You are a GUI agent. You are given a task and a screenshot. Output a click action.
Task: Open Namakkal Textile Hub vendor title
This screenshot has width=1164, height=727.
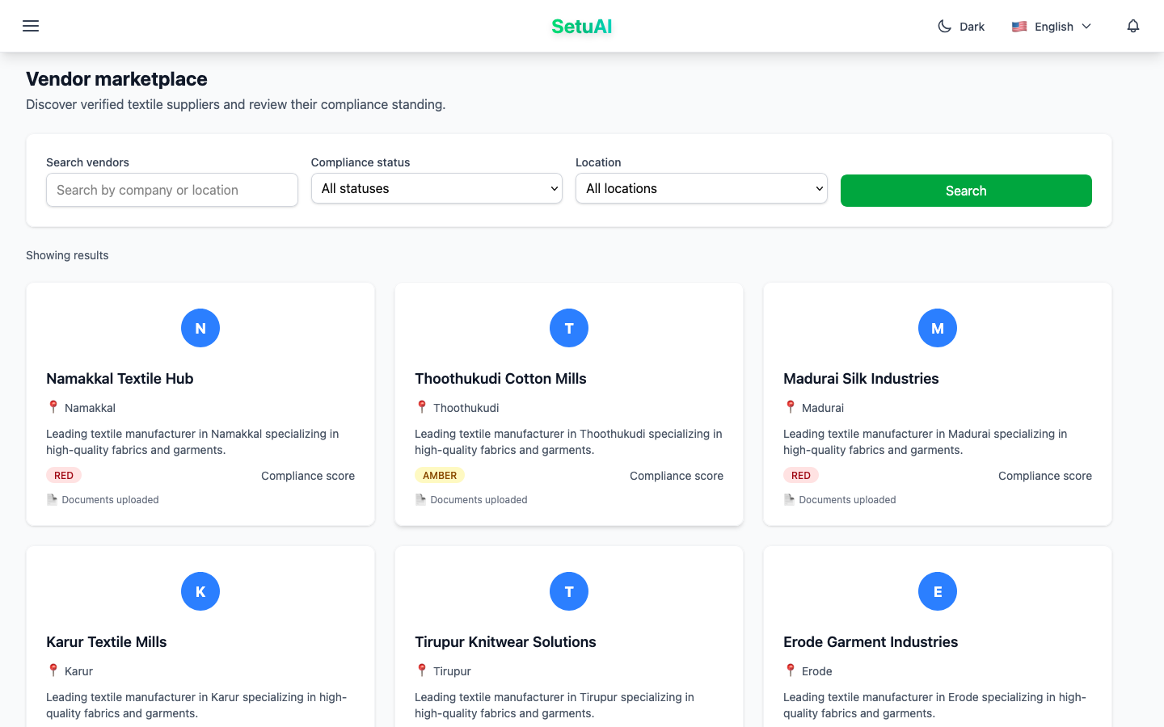(120, 379)
